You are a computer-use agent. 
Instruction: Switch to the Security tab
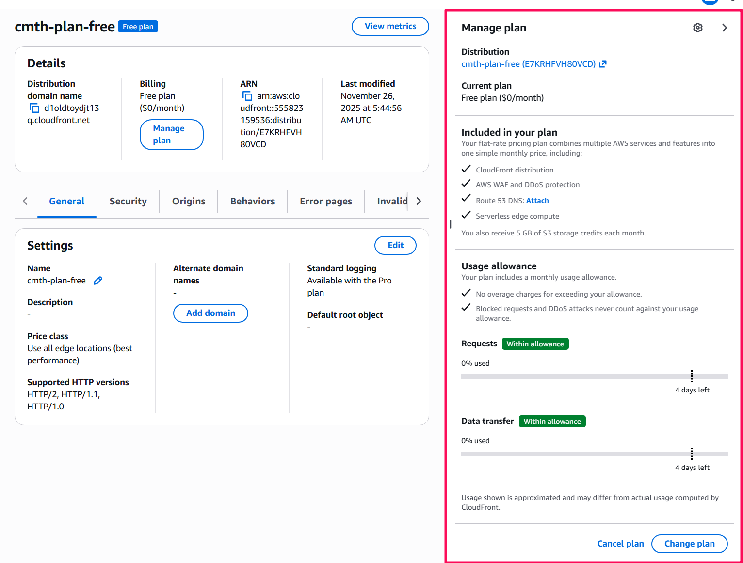128,201
